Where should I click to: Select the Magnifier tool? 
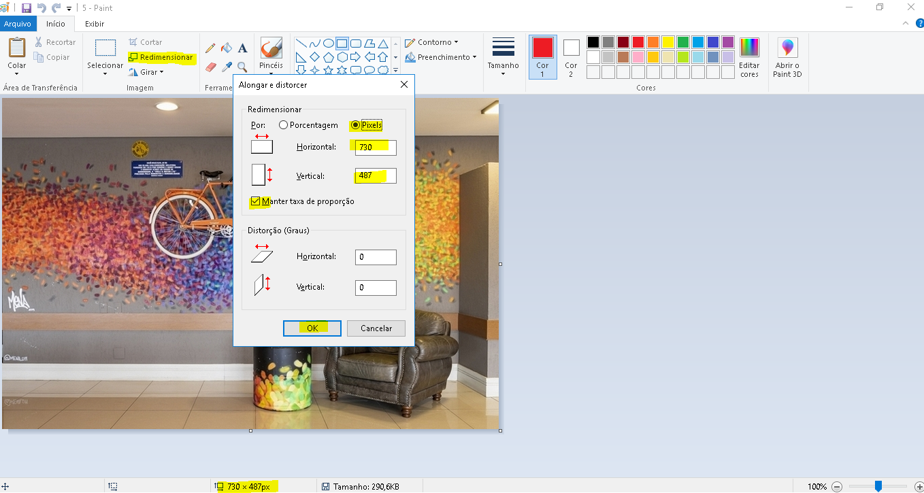[242, 66]
